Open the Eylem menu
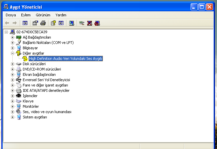The image size is (217, 149). click(x=26, y=15)
